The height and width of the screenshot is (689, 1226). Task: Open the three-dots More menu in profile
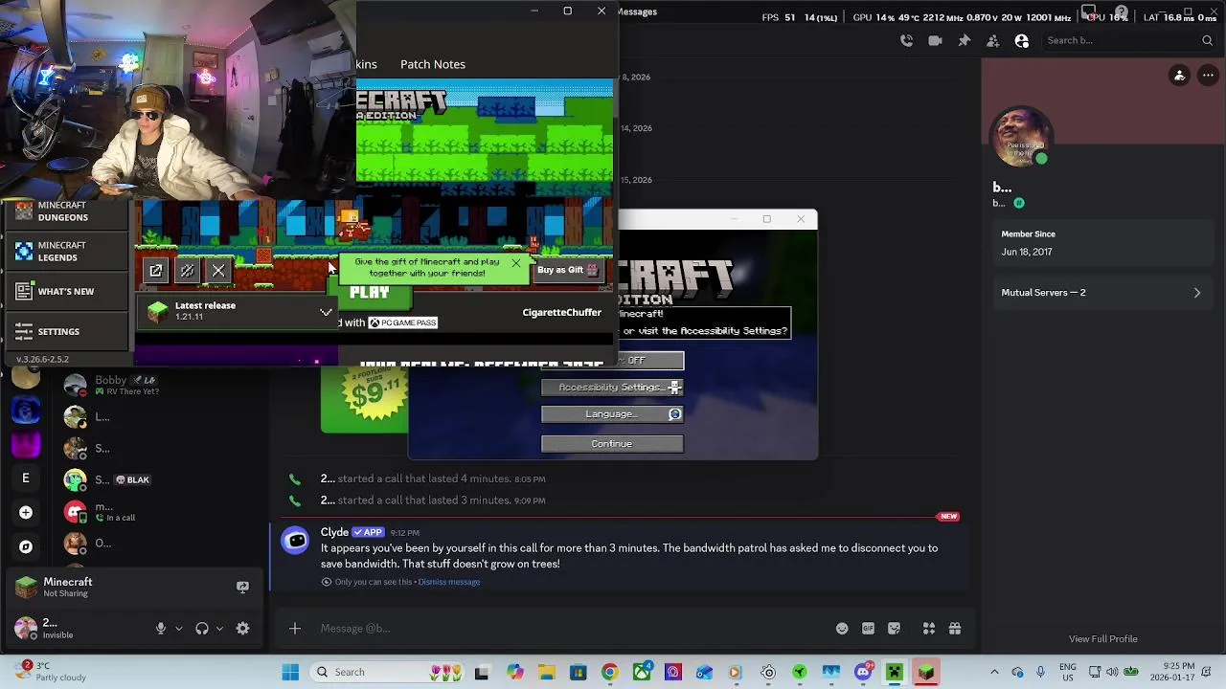click(1208, 76)
